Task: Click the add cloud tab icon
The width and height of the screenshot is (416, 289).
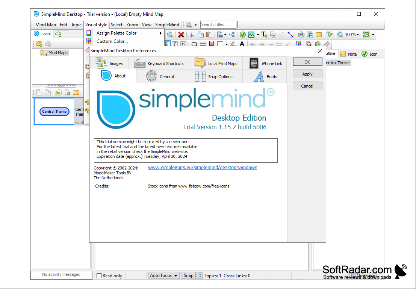Action: [x=58, y=34]
